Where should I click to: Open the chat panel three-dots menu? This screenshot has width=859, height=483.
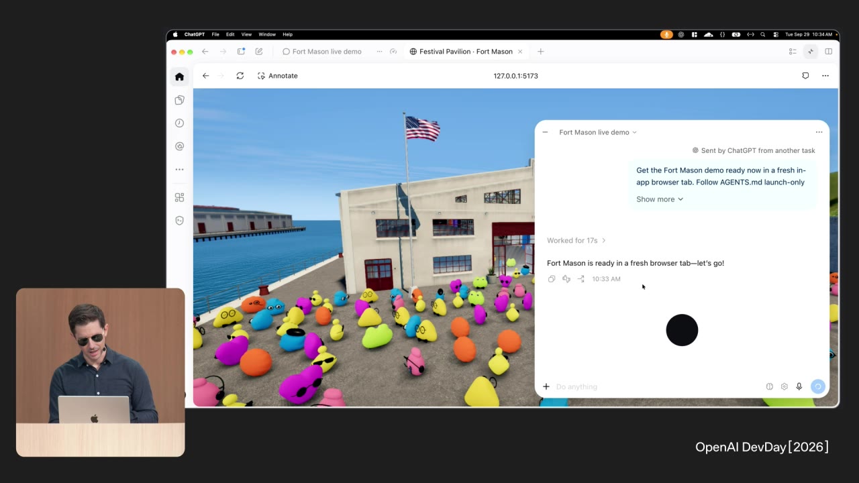pos(819,132)
